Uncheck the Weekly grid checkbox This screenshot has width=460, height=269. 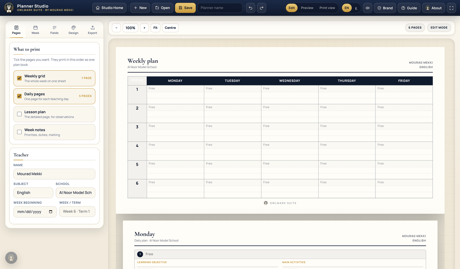[19, 78]
